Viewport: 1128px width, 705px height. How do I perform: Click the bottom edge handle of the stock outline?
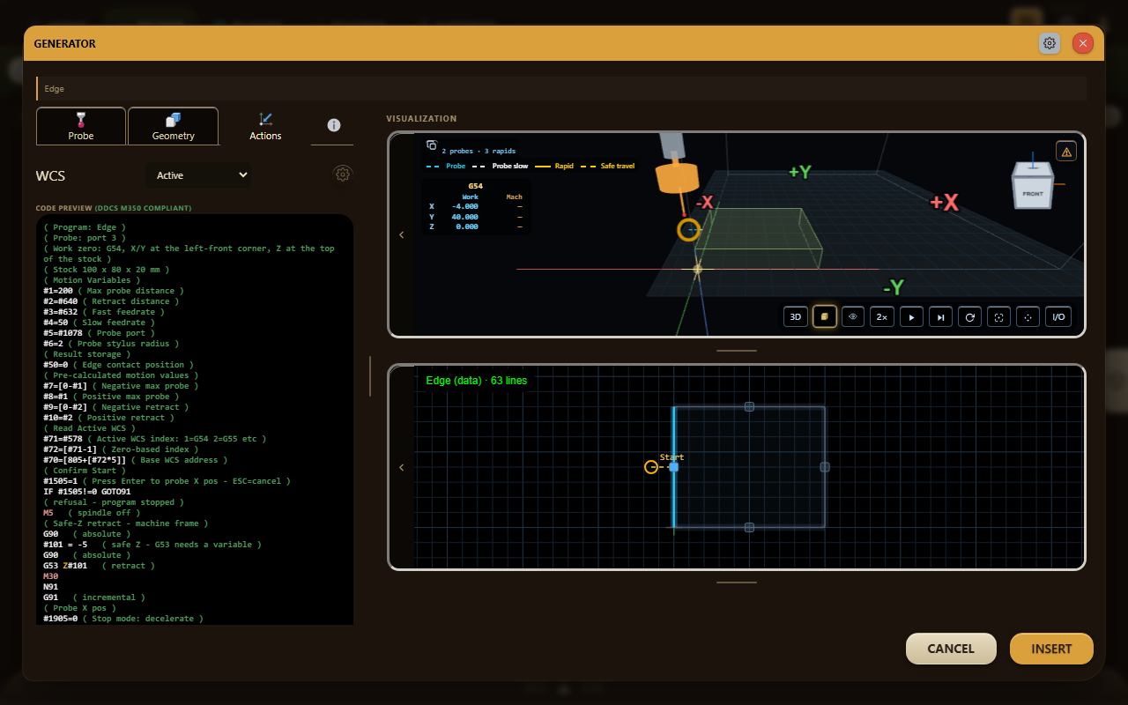(749, 527)
